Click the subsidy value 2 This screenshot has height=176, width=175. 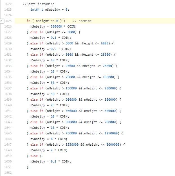52,150
